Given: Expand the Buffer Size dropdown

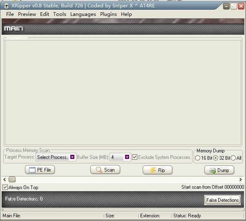Looking at the screenshot, I should click(127, 157).
